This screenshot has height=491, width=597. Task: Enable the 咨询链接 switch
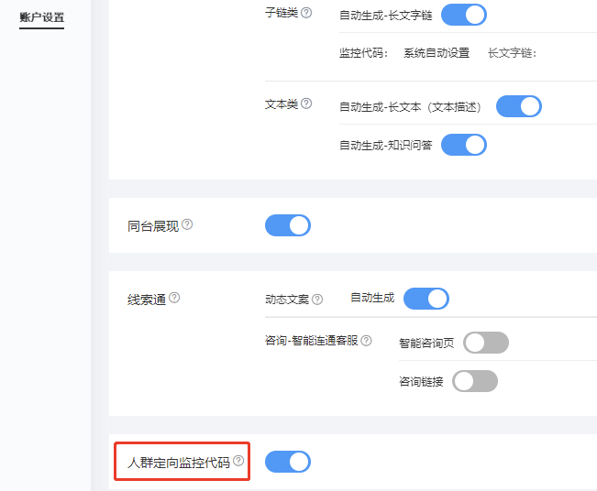pyautogui.click(x=475, y=381)
